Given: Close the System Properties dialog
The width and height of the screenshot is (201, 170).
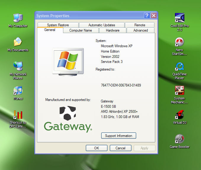Looking at the screenshot, I should point(154,16).
